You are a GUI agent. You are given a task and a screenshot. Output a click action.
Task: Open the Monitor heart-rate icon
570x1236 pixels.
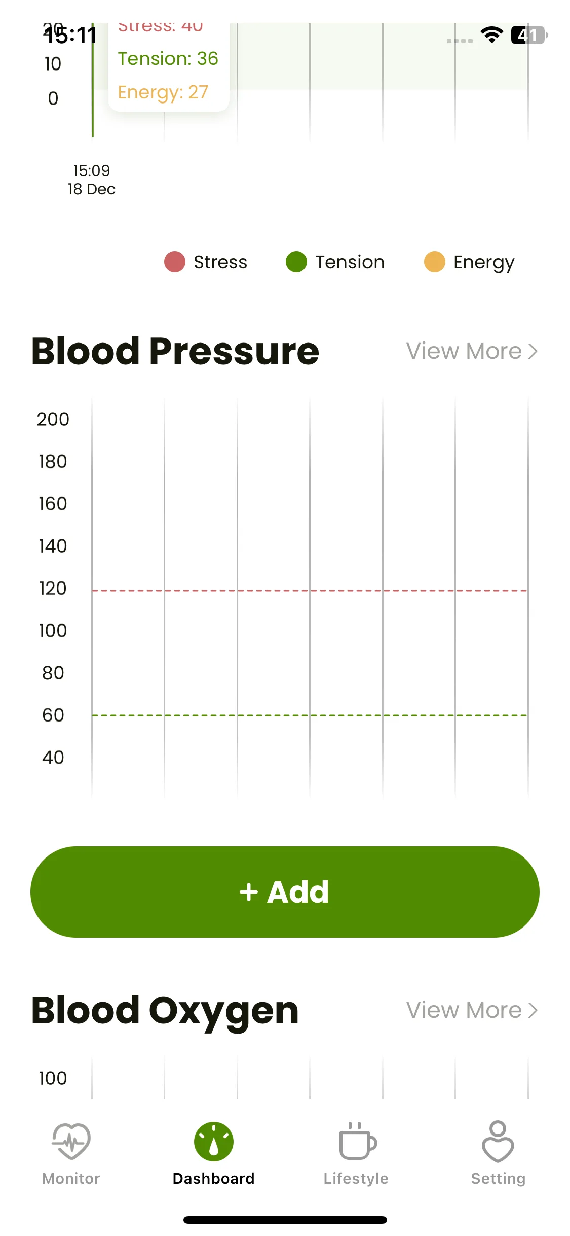click(x=71, y=1141)
